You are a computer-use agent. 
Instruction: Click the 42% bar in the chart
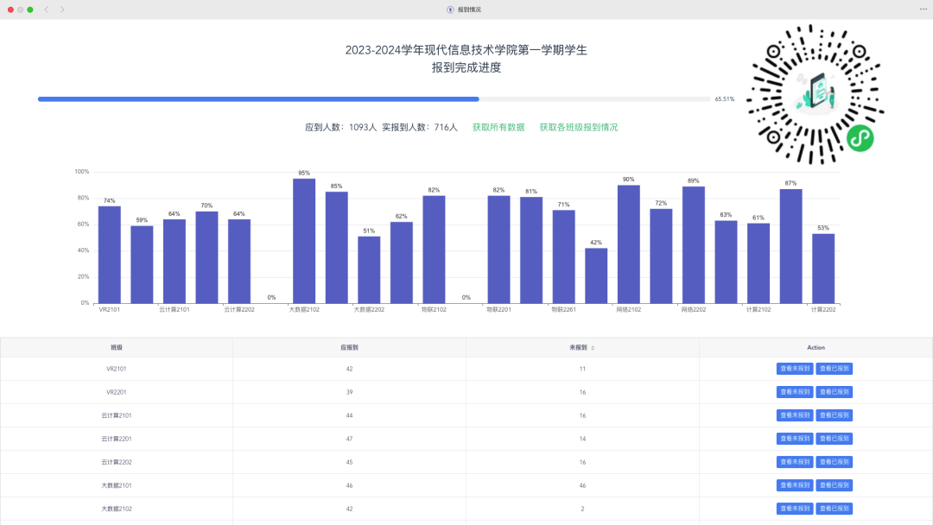pos(596,275)
